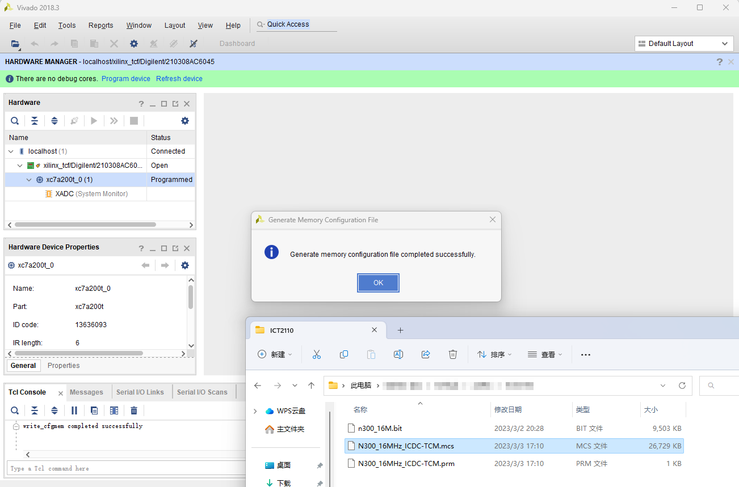Open 查看 view dropdown in File Explorer
Viewport: 739px width, 487px height.
[x=544, y=354]
